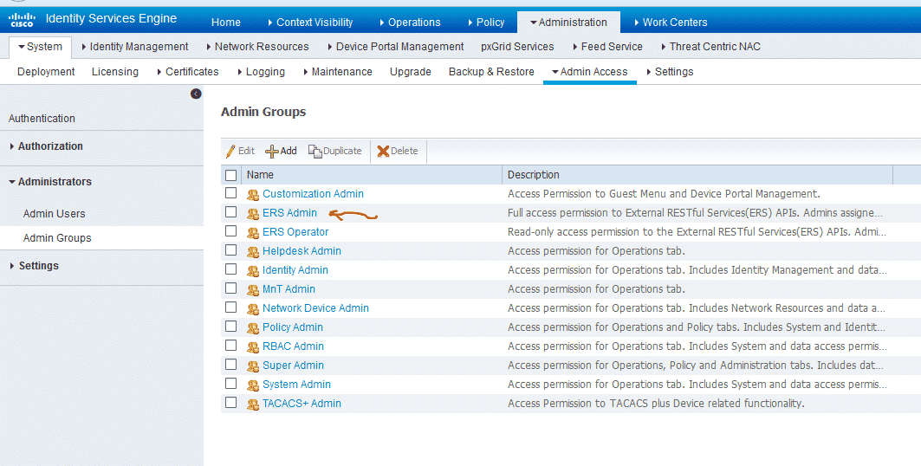921x466 pixels.
Task: Open the Work Centers dropdown menu
Action: [671, 23]
